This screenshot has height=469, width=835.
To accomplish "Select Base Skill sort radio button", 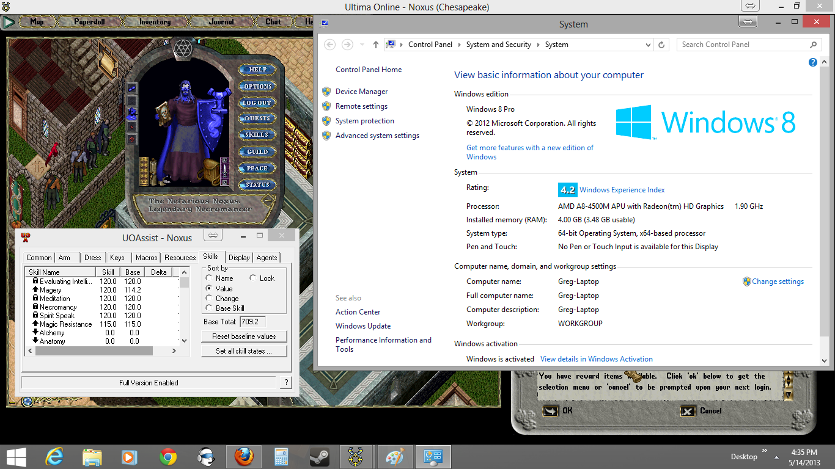I will (x=209, y=308).
